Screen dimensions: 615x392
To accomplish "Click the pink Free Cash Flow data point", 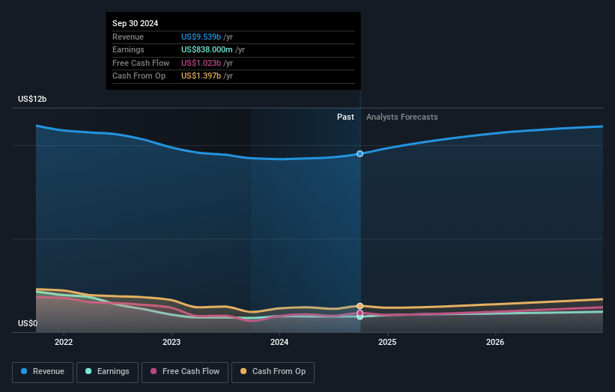I will [360, 313].
